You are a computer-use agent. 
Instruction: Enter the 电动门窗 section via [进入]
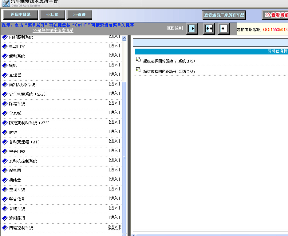pos(114,46)
